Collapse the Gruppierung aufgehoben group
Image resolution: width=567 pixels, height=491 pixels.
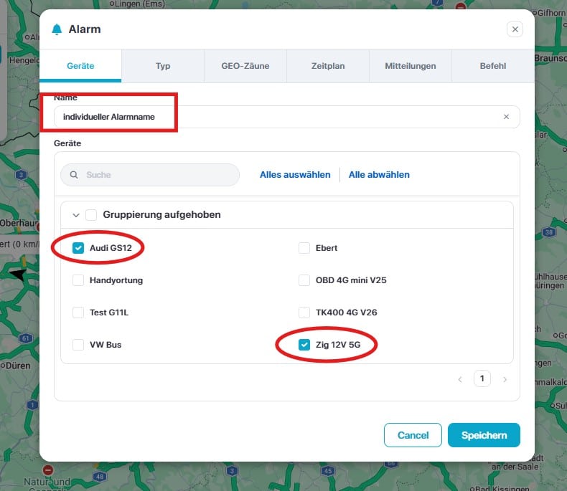(76, 214)
